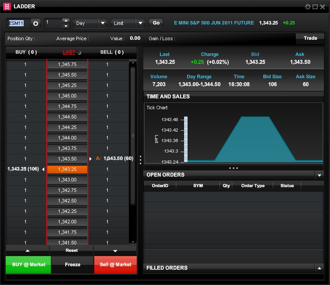Select the 1,341.75 price cell

tap(67, 232)
